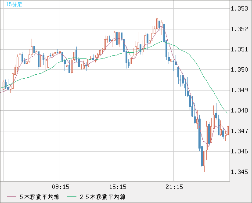Image resolution: width=252 pixels, height=203 pixels.
Task: Click the 15分足 timeframe label
Action: [x=14, y=4]
